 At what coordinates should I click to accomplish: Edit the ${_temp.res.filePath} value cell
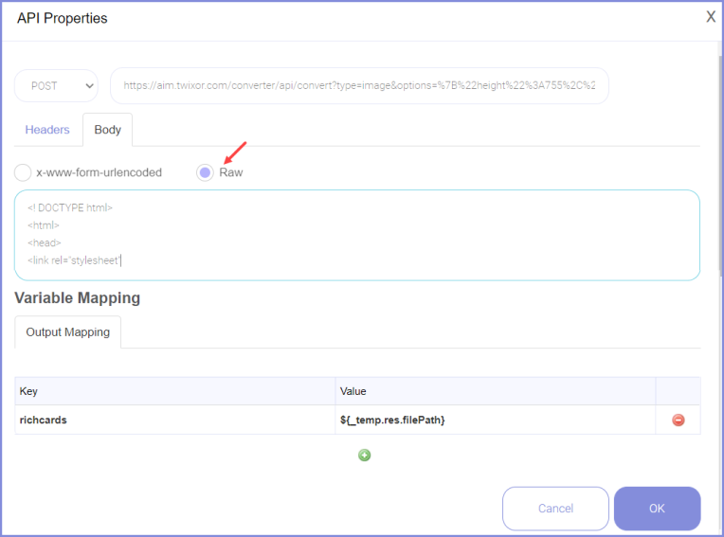point(495,421)
